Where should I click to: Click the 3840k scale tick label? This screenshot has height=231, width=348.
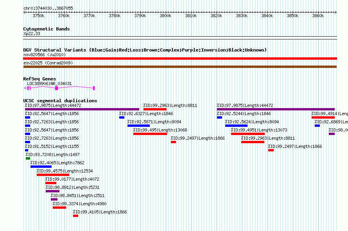click(x=267, y=16)
